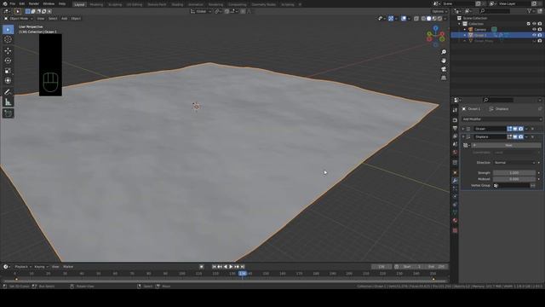Viewport: 545px width, 307px height.
Task: Select the Measure tool in the toolbar
Action: coord(8,102)
